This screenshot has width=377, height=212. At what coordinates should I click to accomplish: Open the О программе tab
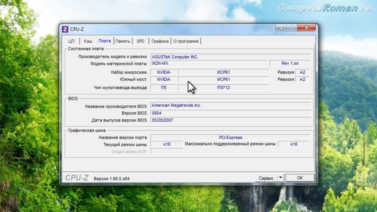[x=186, y=41]
